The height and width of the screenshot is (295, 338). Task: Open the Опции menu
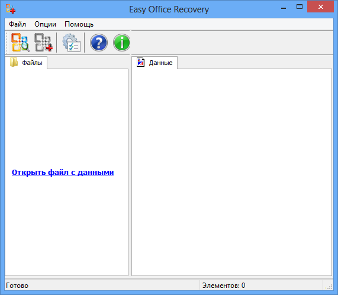[x=45, y=24]
